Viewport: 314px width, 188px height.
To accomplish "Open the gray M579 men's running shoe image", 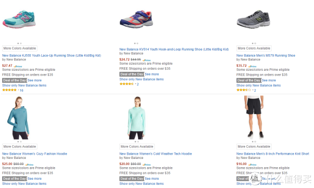I will point(253,19).
